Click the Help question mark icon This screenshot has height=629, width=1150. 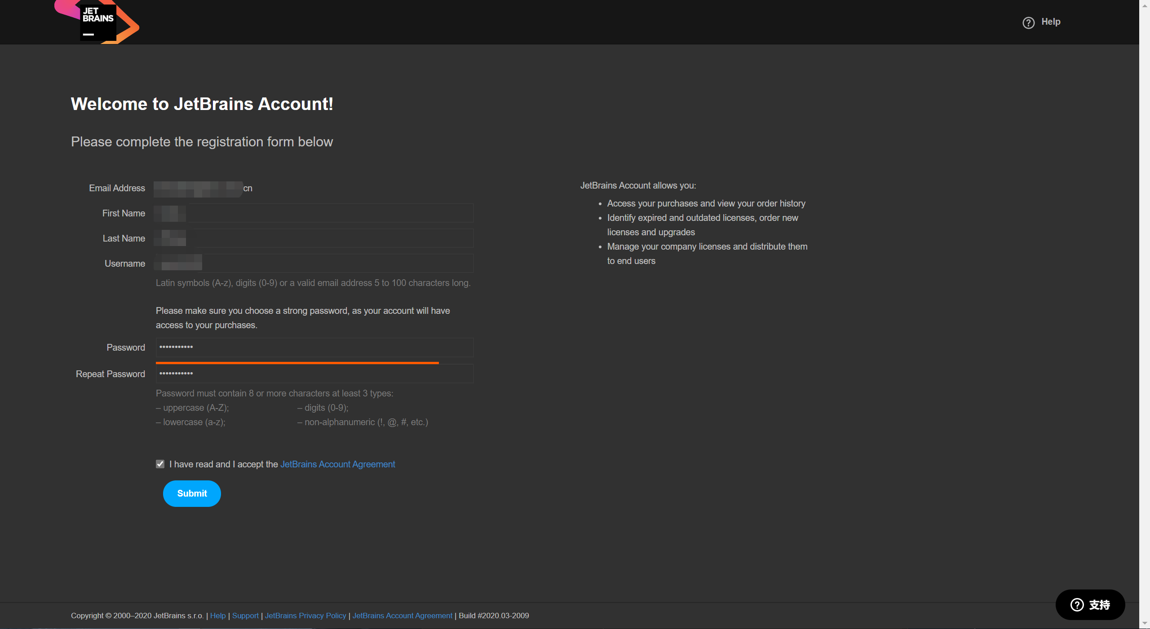pyautogui.click(x=1028, y=22)
